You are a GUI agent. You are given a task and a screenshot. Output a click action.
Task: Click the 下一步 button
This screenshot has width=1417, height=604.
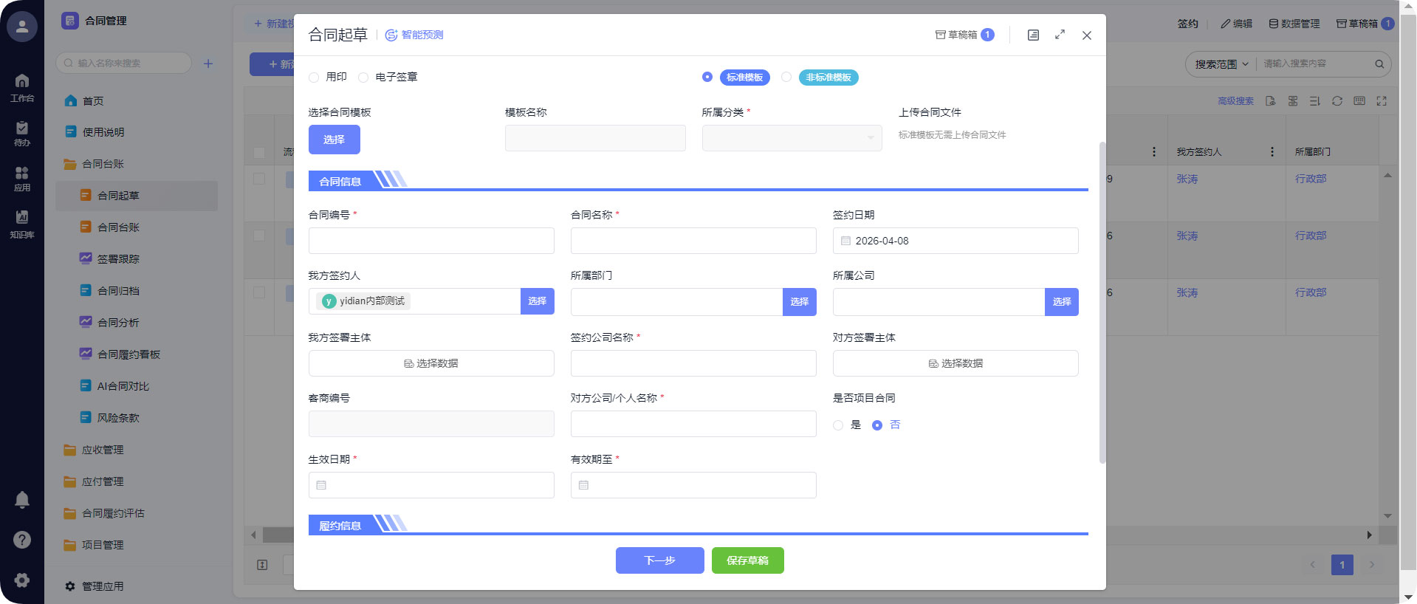(x=659, y=560)
